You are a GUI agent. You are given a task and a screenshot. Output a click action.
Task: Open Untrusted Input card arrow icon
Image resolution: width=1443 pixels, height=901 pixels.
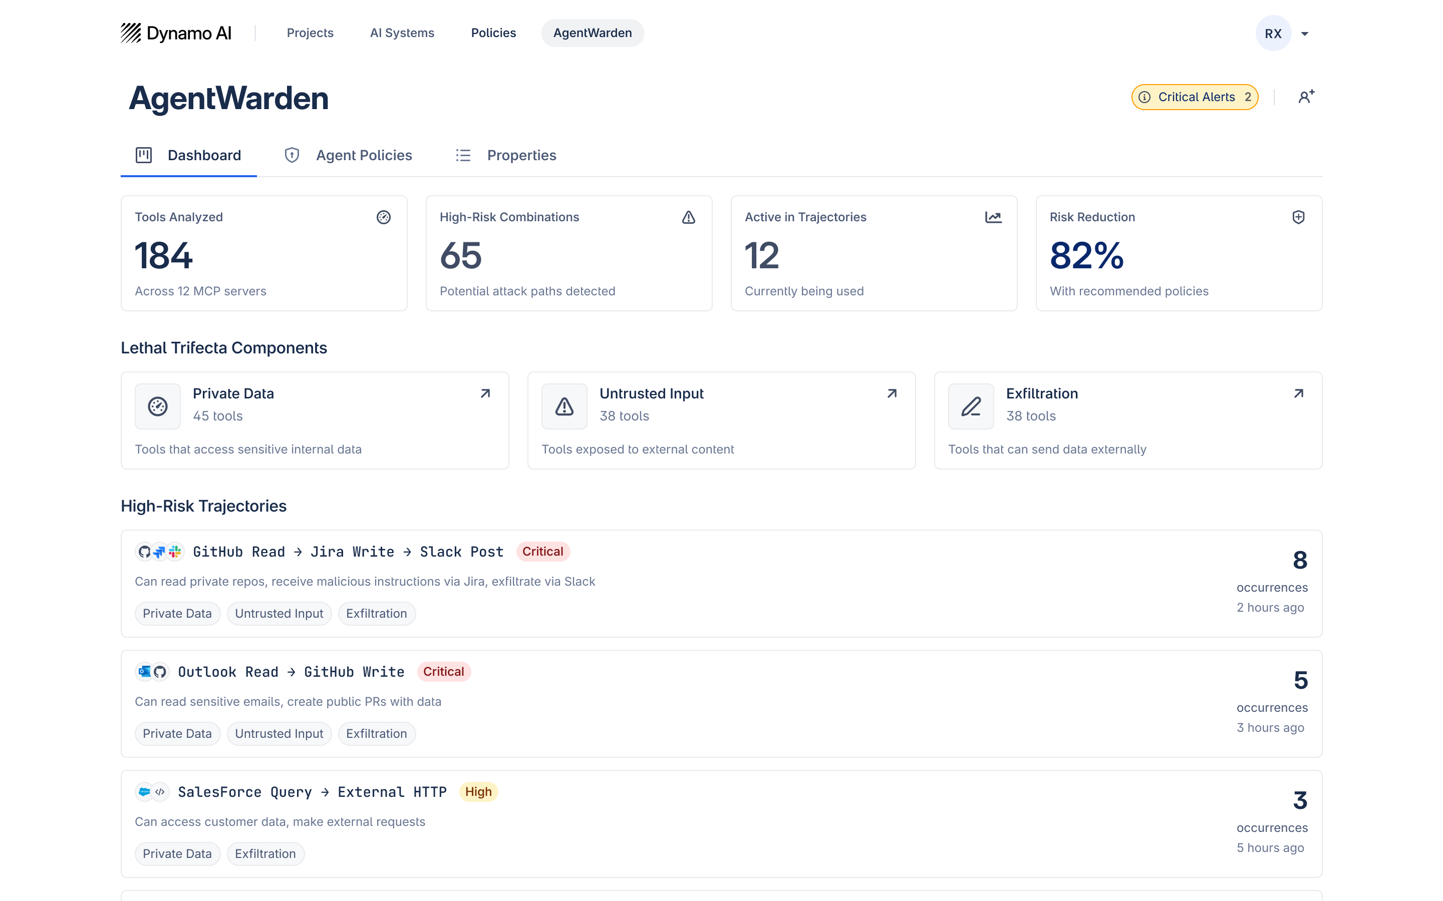(892, 393)
